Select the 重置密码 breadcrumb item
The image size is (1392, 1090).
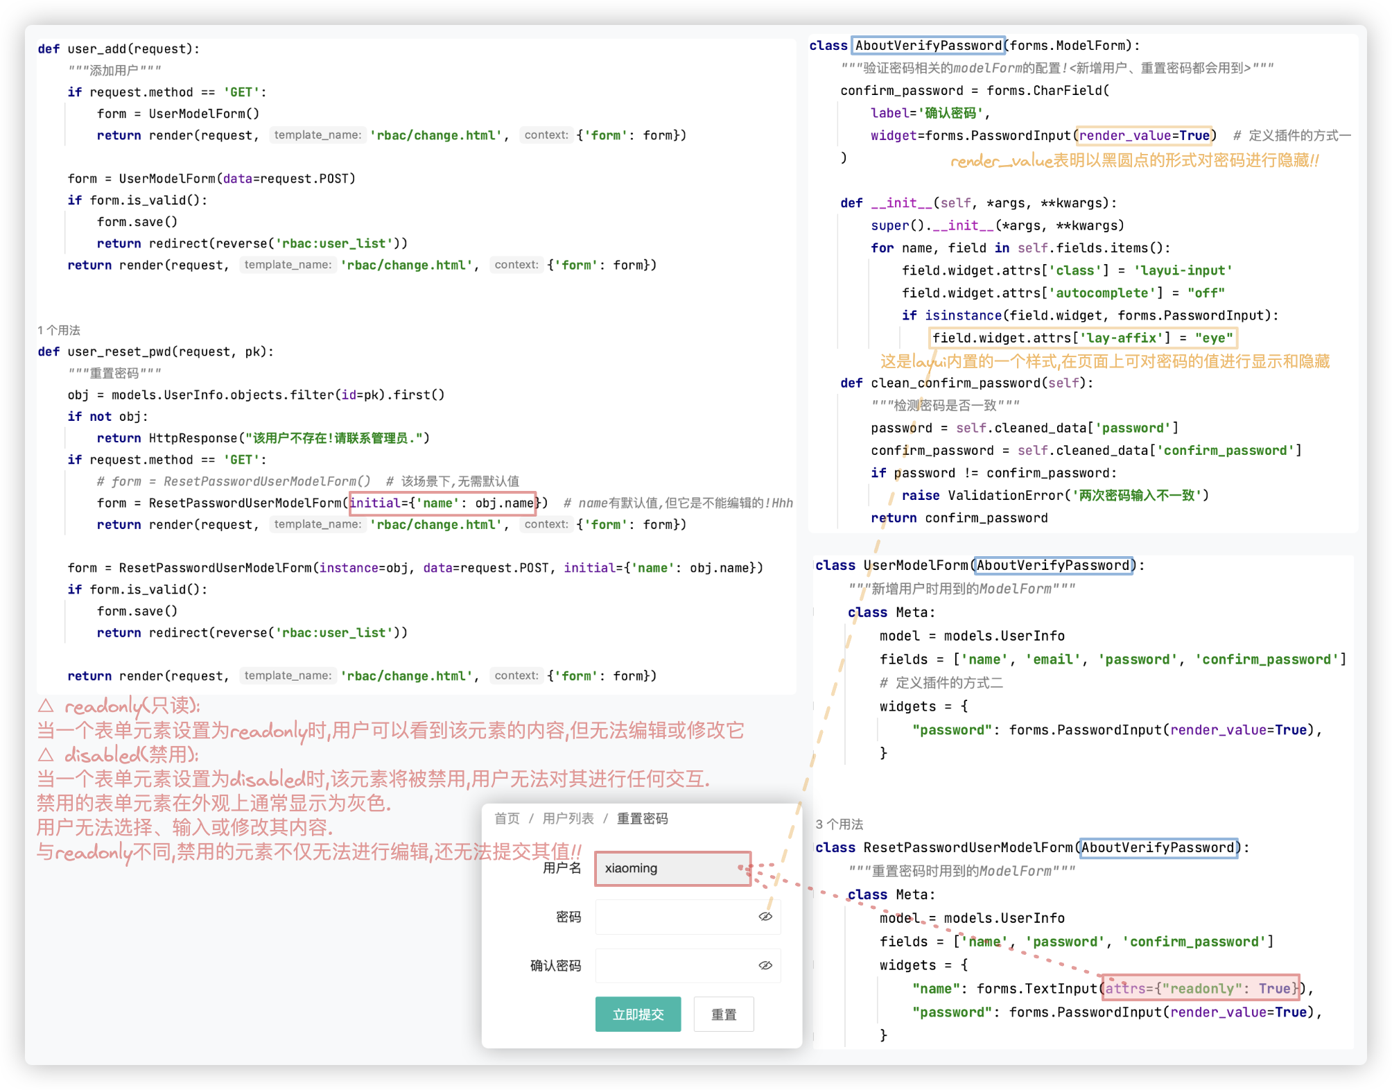[x=642, y=818]
